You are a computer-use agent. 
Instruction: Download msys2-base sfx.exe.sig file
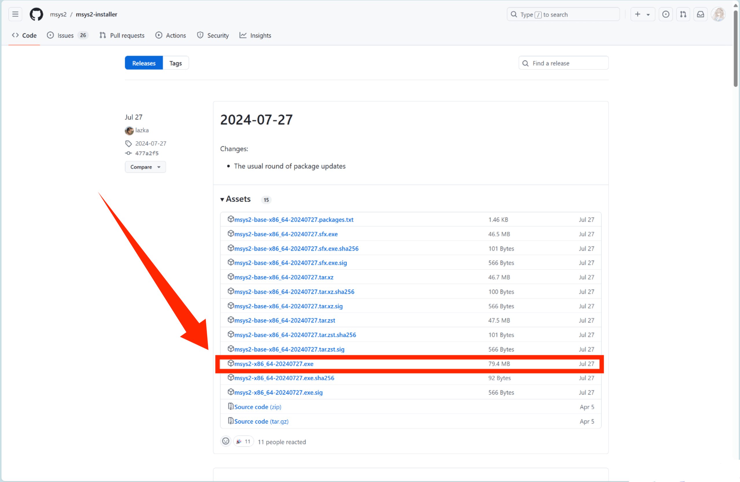[291, 263]
